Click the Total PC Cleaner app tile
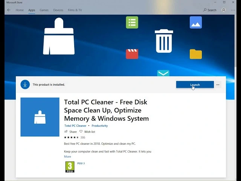The width and height of the screenshot is (241, 181). 40,117
